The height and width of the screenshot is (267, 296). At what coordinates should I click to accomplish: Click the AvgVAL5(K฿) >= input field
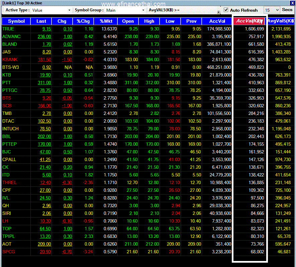pos(199,10)
